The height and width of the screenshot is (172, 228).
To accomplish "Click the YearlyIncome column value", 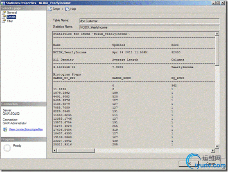I will [x=182, y=67].
